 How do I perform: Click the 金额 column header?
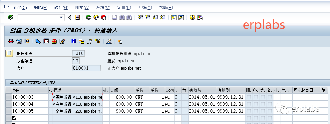click(x=122, y=90)
